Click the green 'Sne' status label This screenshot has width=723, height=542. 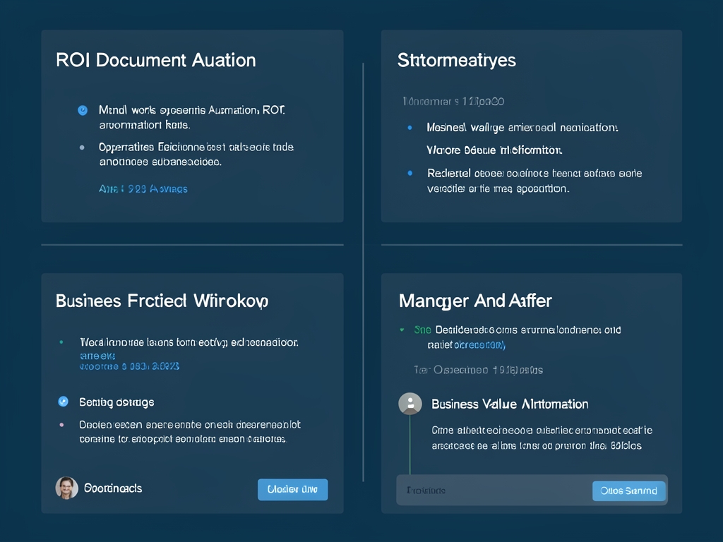tap(422, 330)
